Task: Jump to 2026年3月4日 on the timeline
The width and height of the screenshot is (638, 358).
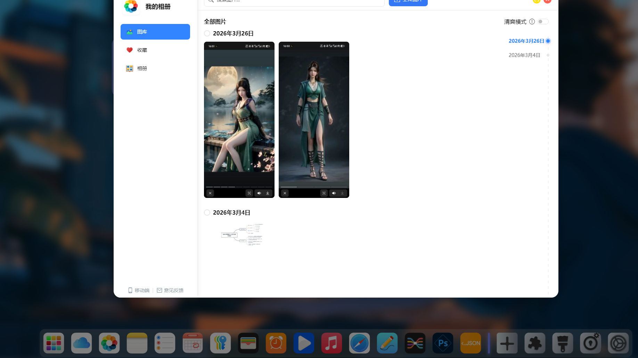Action: tap(524, 55)
